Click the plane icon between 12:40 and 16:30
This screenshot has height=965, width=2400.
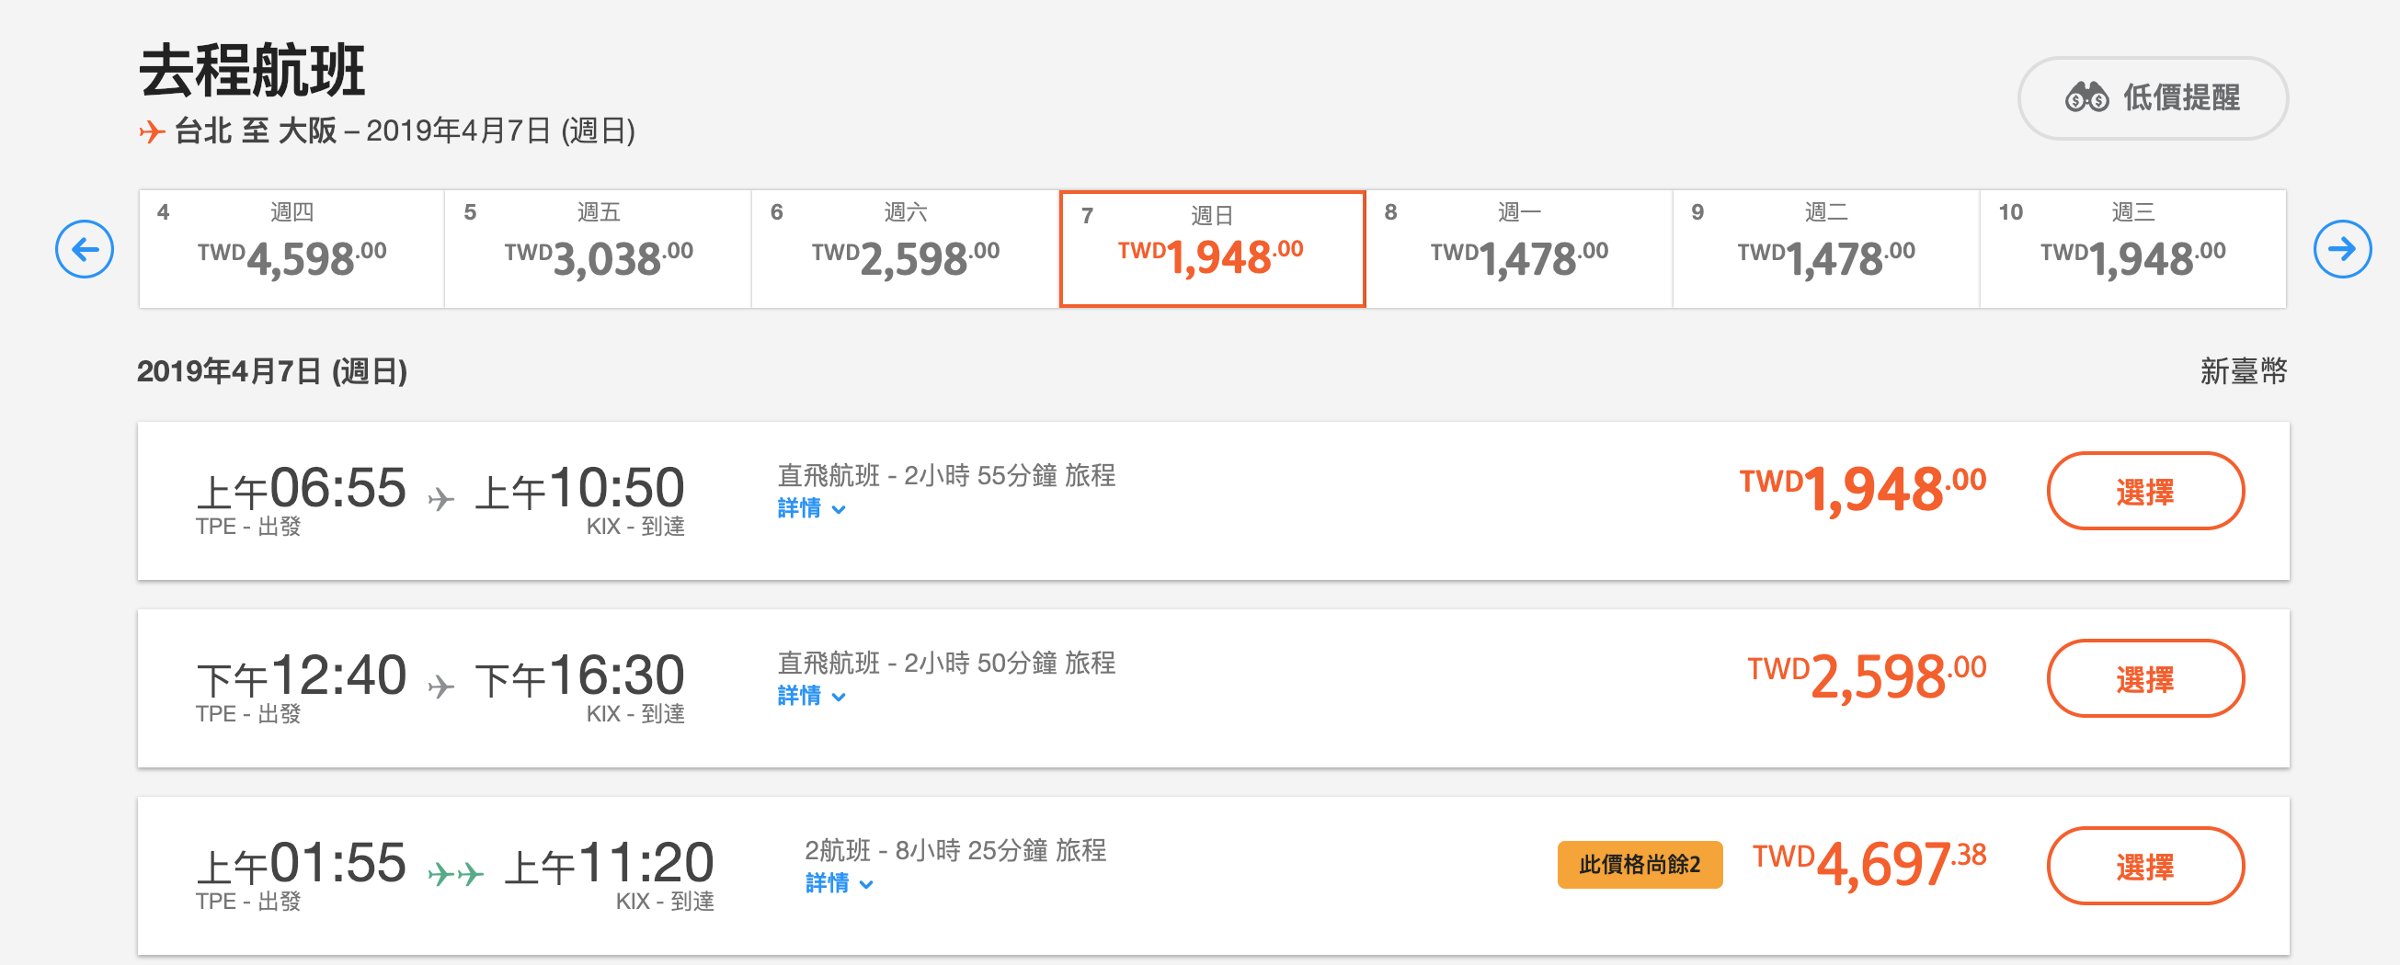pos(440,687)
